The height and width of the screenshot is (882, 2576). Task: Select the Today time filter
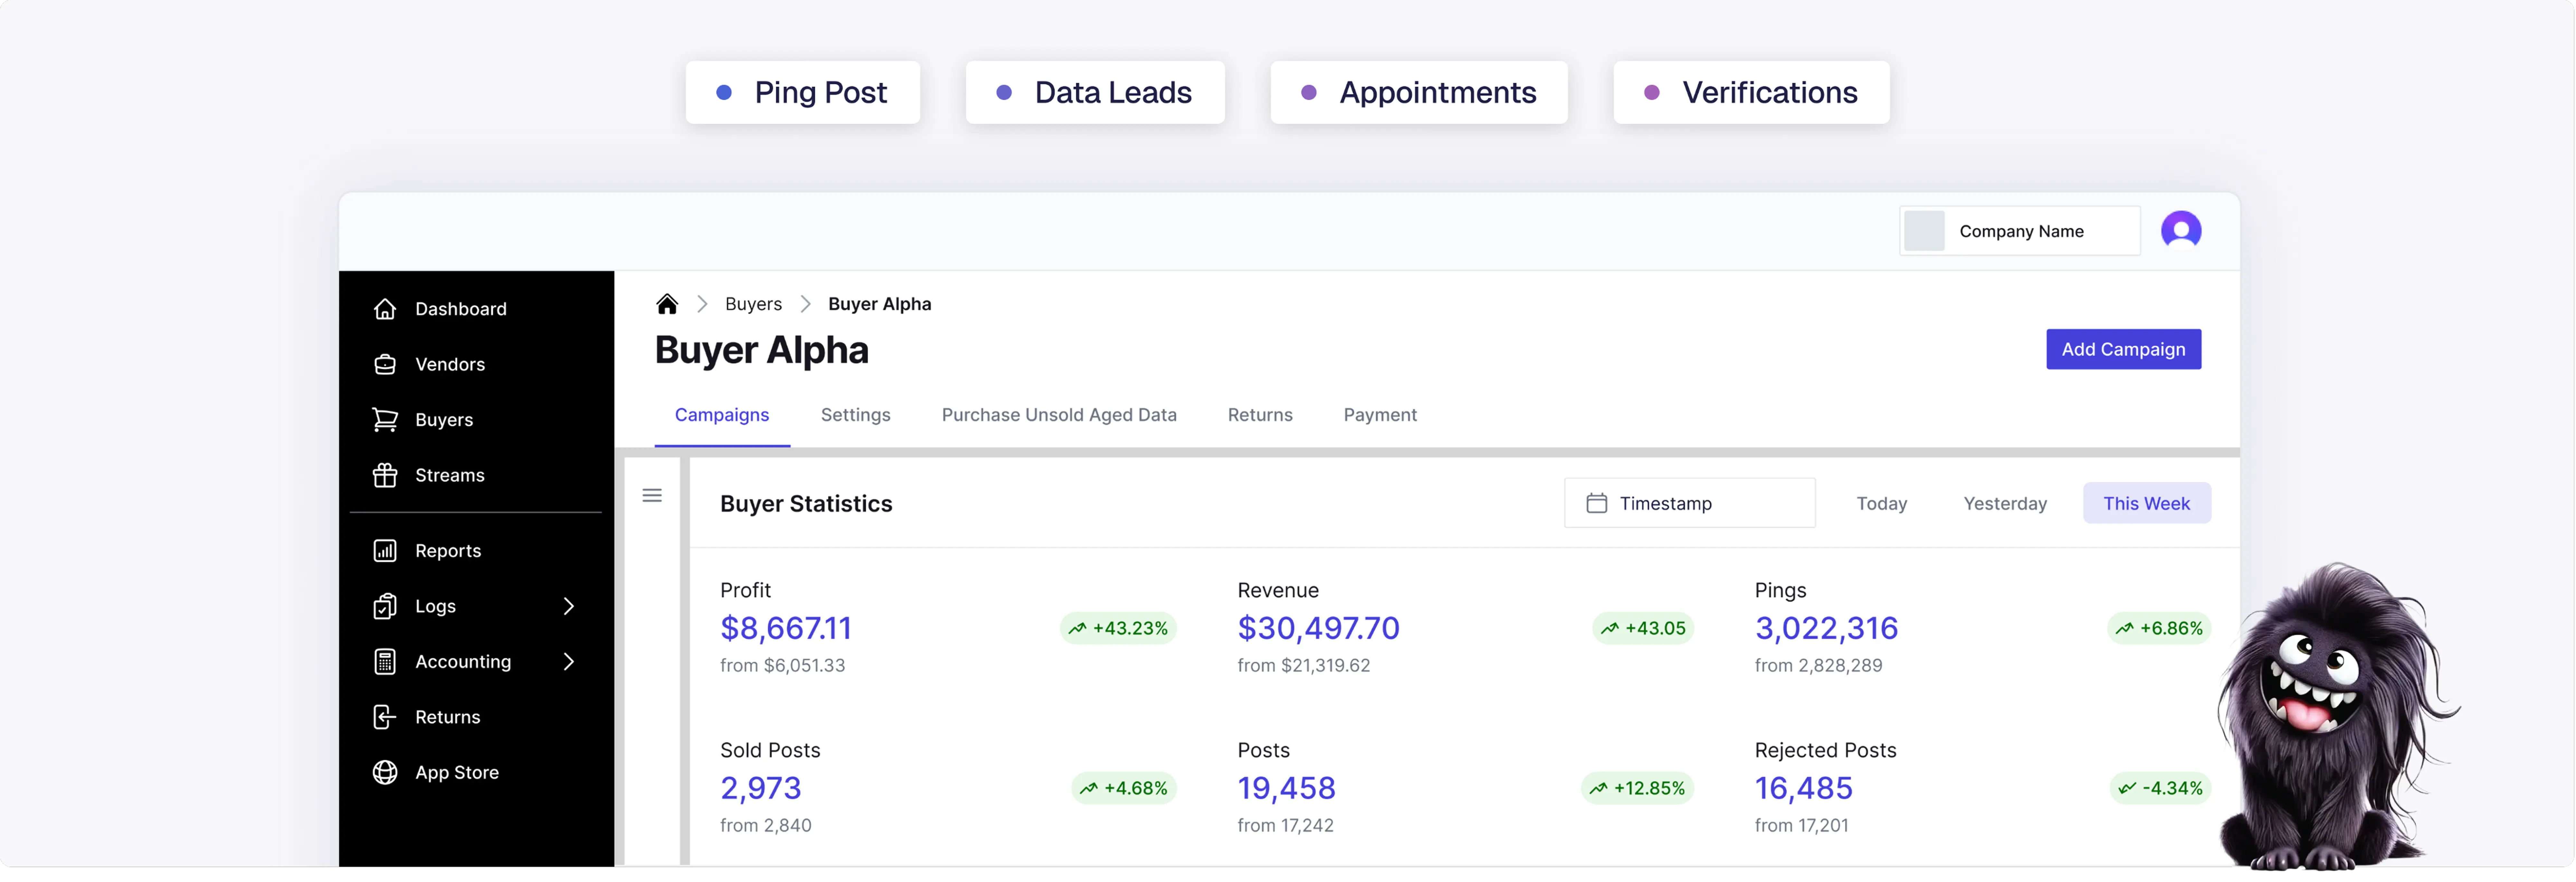tap(1881, 503)
